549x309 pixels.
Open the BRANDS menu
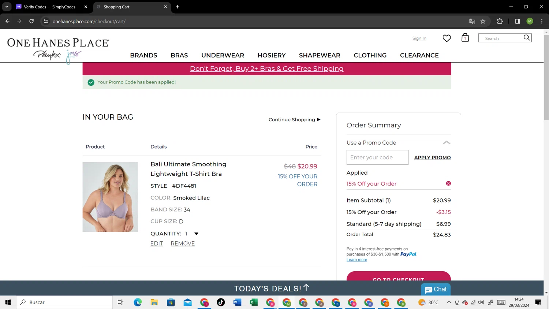pos(143,55)
